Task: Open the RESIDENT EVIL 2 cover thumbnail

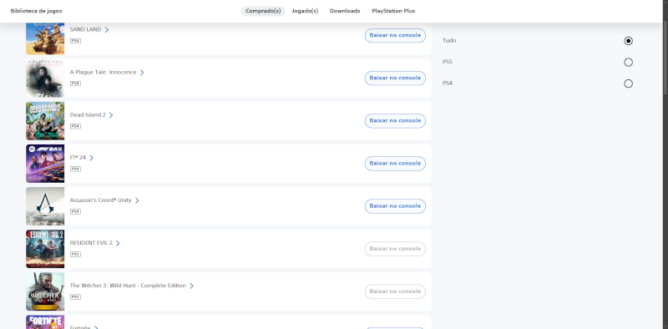Action: 45,249
